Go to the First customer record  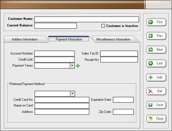point(156,22)
